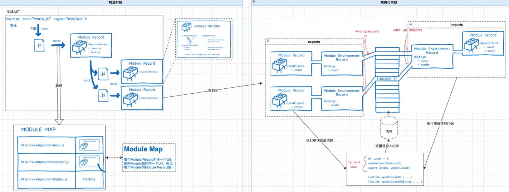
Task: Collapse the 实例化阶段 swimlane
Action: click(x=254, y=2)
